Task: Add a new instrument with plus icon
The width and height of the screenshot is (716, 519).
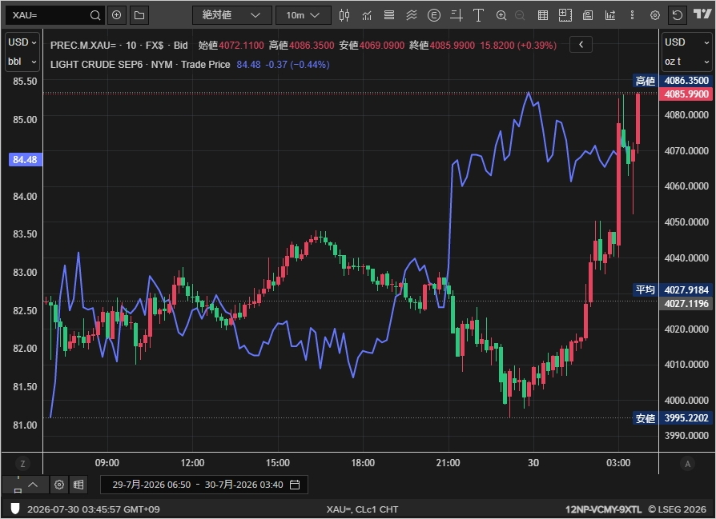Action: (x=116, y=15)
